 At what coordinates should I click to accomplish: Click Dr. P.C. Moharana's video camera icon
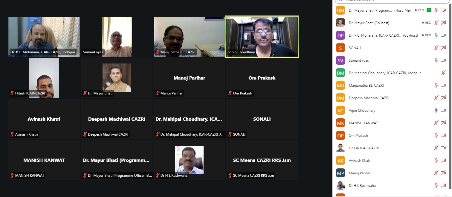tap(443, 35)
